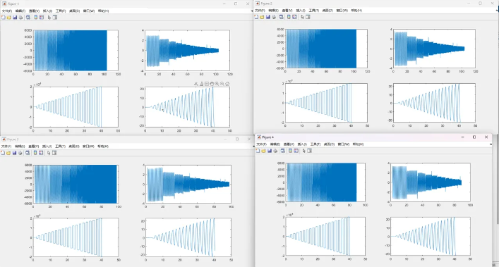The image size is (499, 267).
Task: Toggle Edit Plot arrow in Figure 1 toolbar
Action: pos(49,18)
